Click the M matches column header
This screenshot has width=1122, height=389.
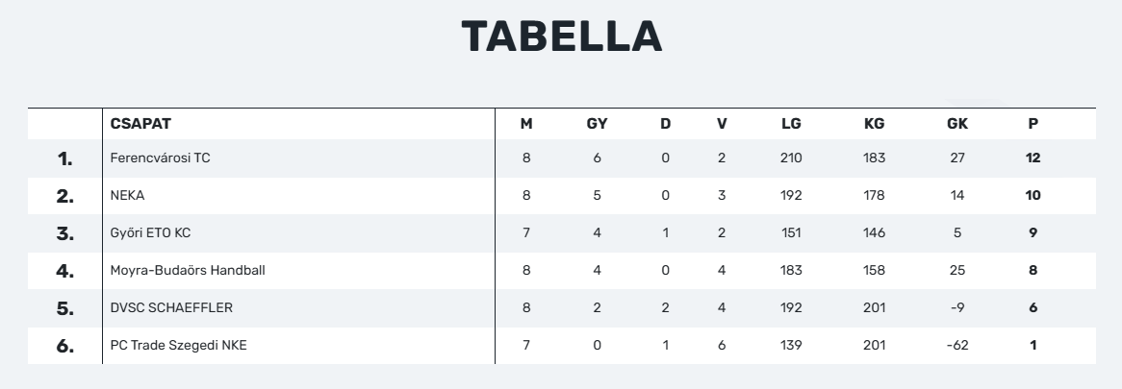tap(526, 124)
